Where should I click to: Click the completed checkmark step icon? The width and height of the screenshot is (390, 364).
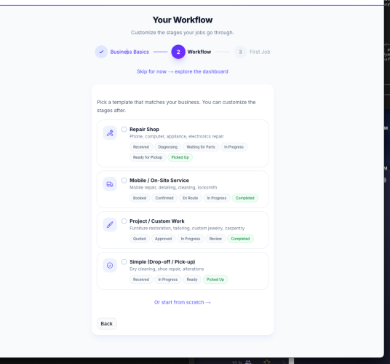tap(101, 52)
